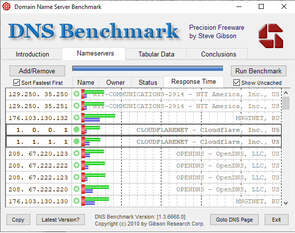Maximize the DNS Benchmark window
The height and width of the screenshot is (233, 295).
(261, 6)
